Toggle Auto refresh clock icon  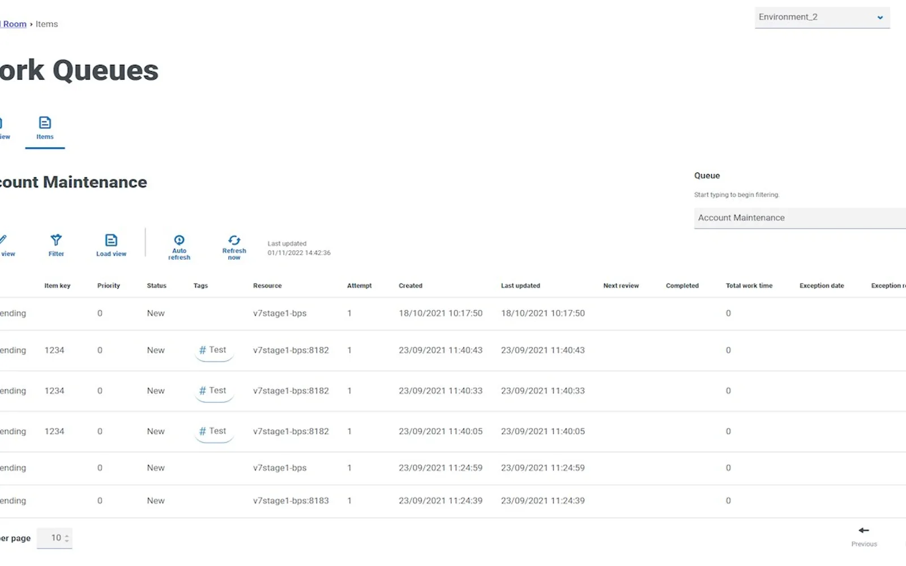(x=179, y=240)
